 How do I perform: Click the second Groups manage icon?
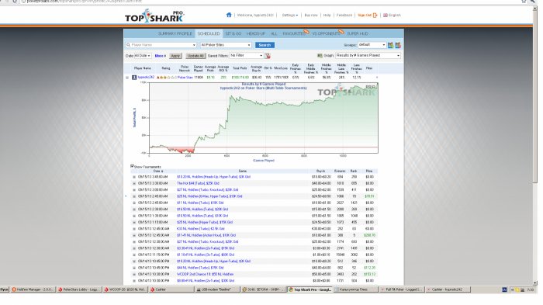click(x=398, y=45)
